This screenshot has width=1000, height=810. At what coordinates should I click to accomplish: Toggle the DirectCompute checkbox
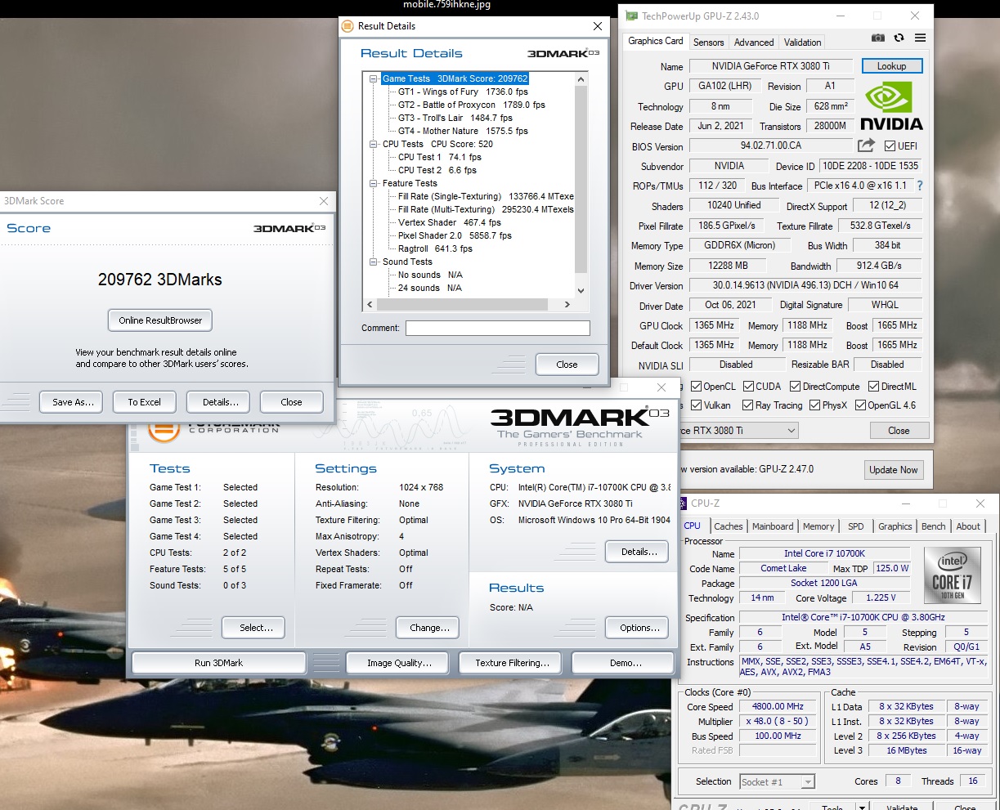coord(794,387)
